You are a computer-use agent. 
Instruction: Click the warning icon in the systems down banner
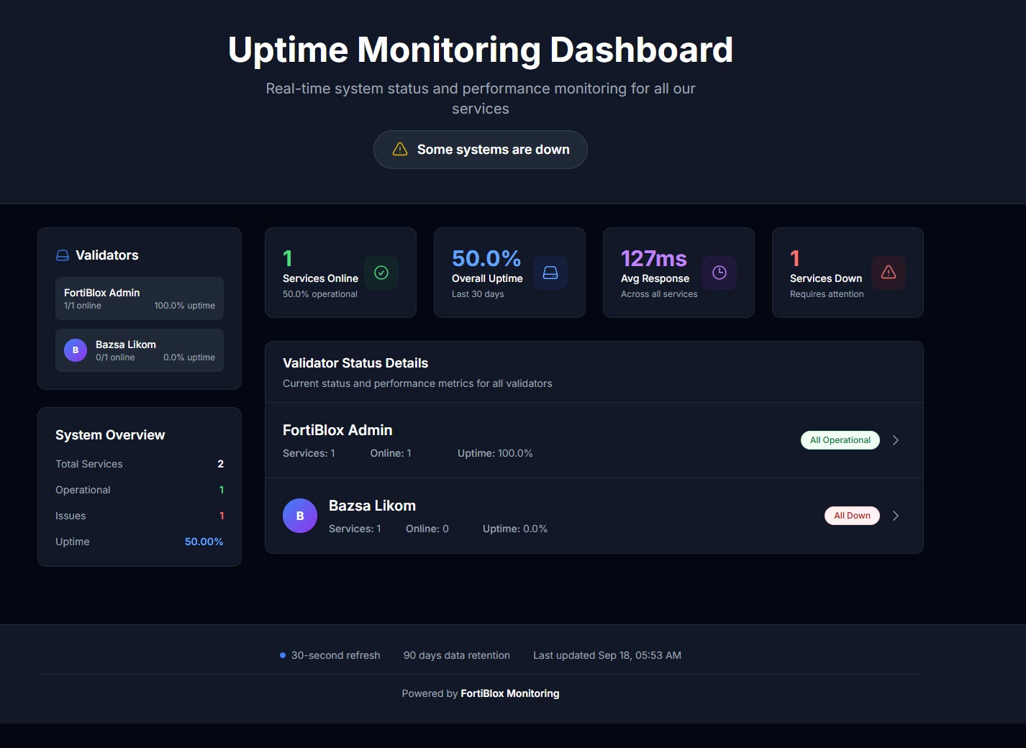coord(400,149)
